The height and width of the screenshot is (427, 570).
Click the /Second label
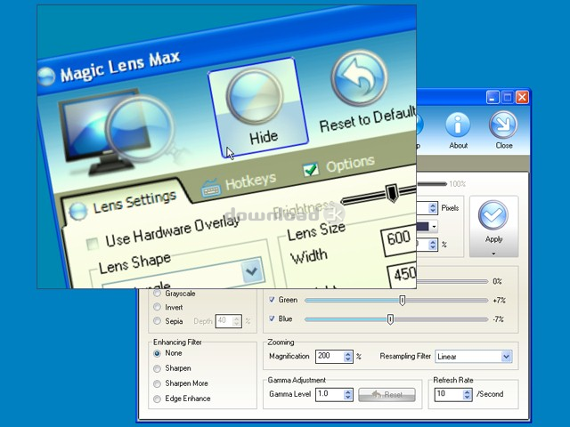coord(490,394)
